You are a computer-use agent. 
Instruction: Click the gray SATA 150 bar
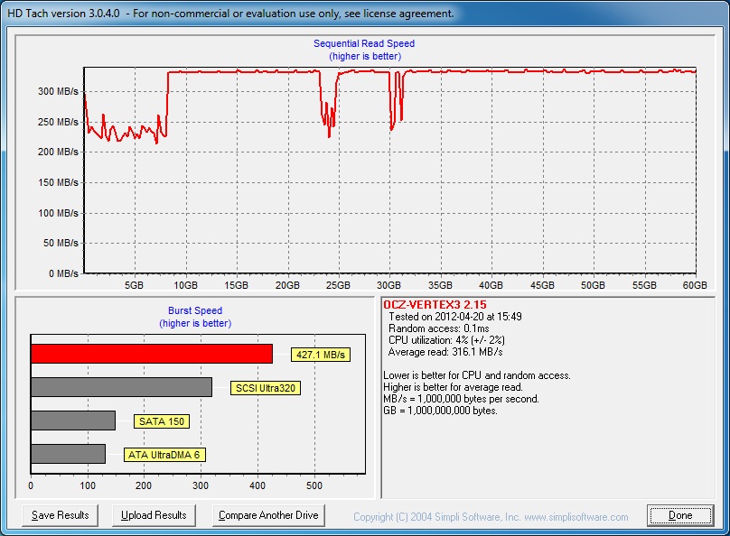(73, 420)
